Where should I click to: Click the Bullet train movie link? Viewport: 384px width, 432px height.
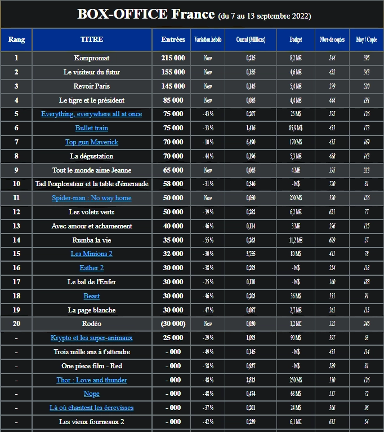coord(92,128)
